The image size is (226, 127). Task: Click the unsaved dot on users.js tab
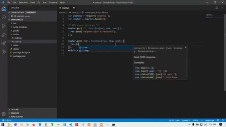click(x=74, y=8)
